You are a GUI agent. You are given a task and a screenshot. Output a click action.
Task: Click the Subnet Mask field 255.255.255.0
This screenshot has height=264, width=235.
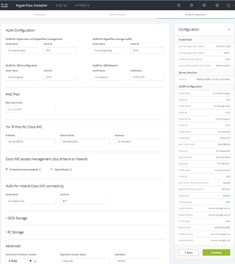tap(85, 142)
